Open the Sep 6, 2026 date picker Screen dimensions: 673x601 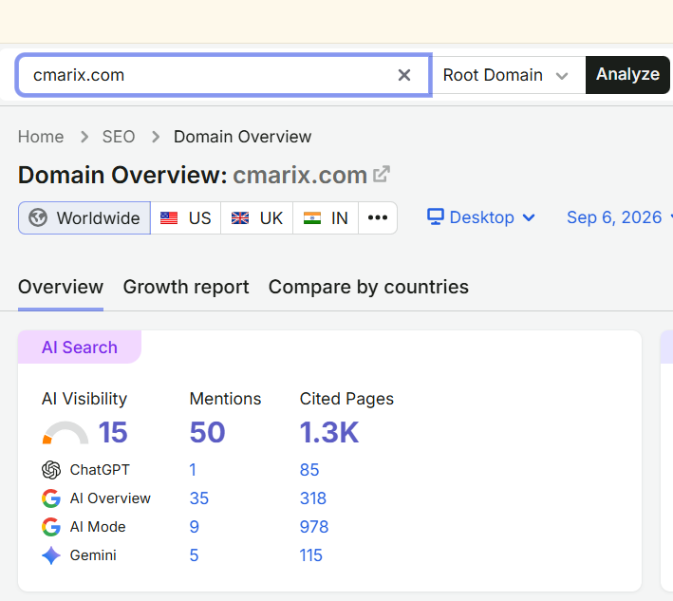[x=619, y=217]
